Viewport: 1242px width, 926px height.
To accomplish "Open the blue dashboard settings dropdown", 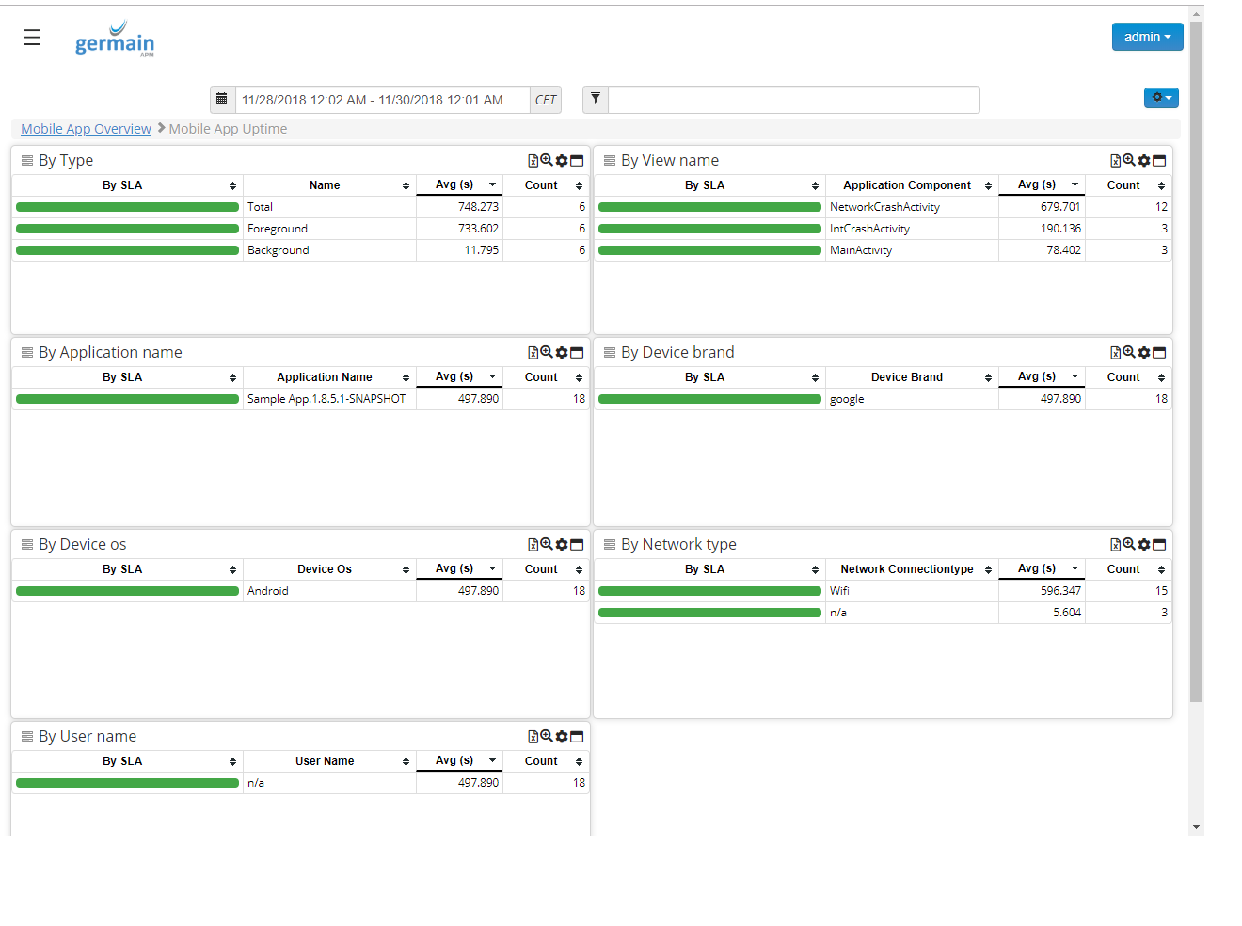I will (x=1161, y=98).
